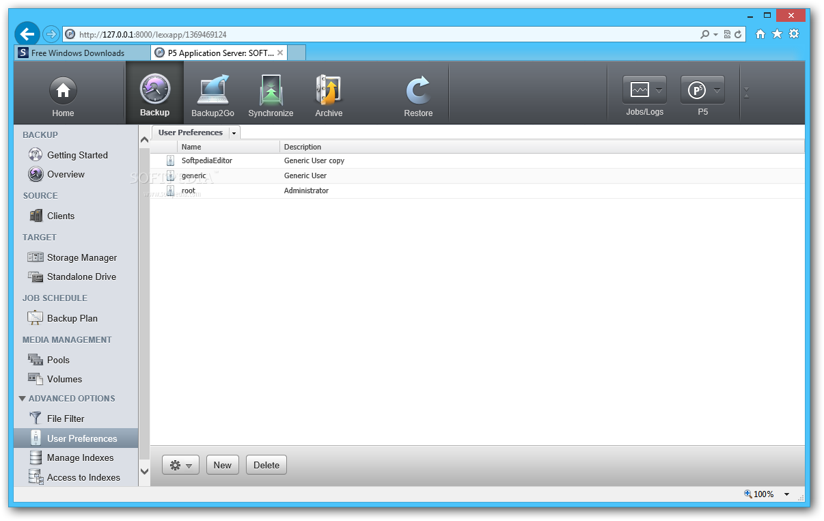The height and width of the screenshot is (521, 824).
Task: Sort by the Name column header
Action: [228, 147]
